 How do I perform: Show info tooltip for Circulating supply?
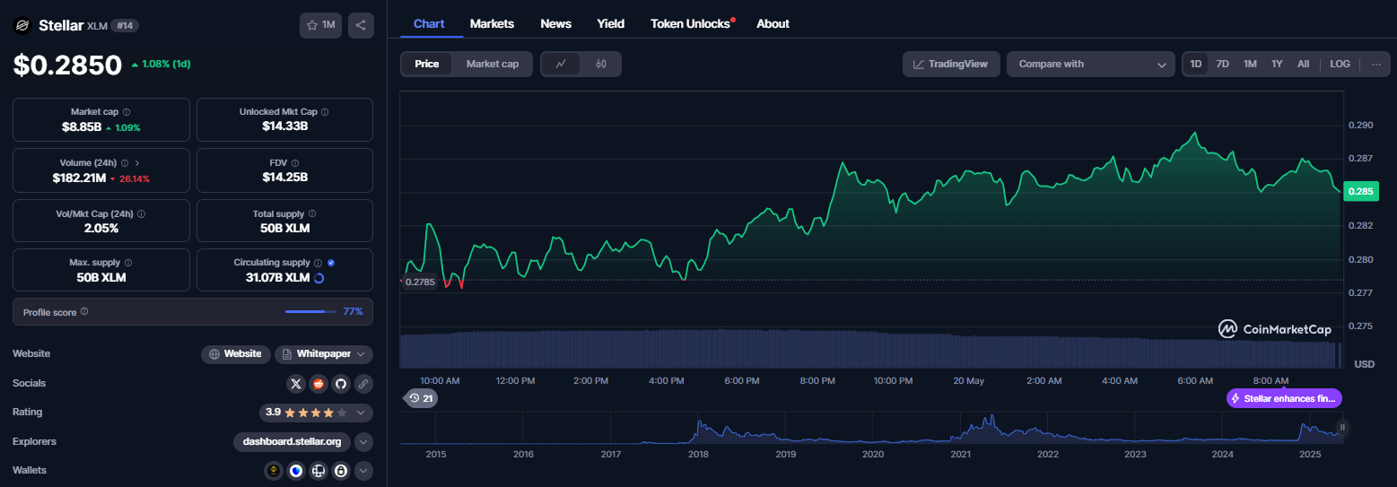[x=318, y=263]
